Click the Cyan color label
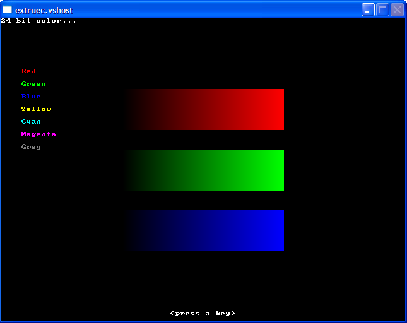The height and width of the screenshot is (323, 407). coord(31,122)
